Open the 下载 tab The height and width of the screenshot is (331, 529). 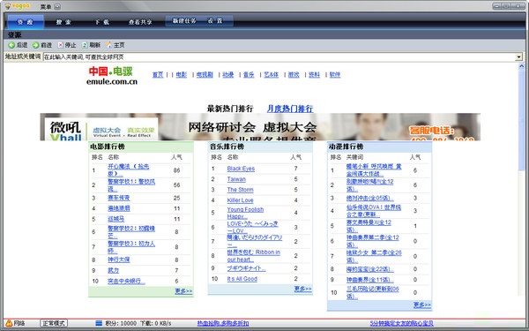tap(101, 22)
